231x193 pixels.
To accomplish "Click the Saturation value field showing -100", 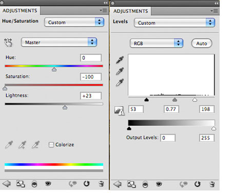I will click(91, 77).
